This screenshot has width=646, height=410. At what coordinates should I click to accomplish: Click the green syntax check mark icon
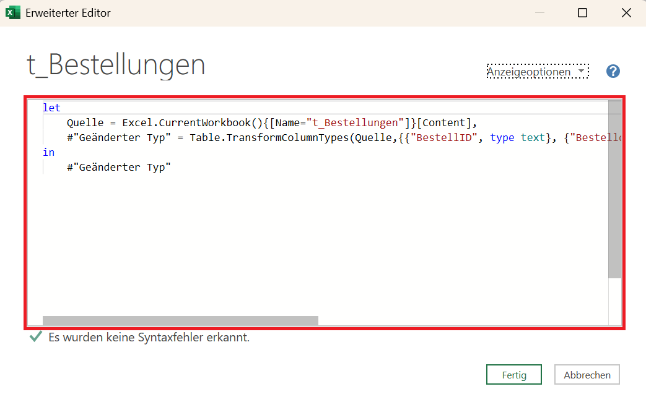(x=36, y=338)
